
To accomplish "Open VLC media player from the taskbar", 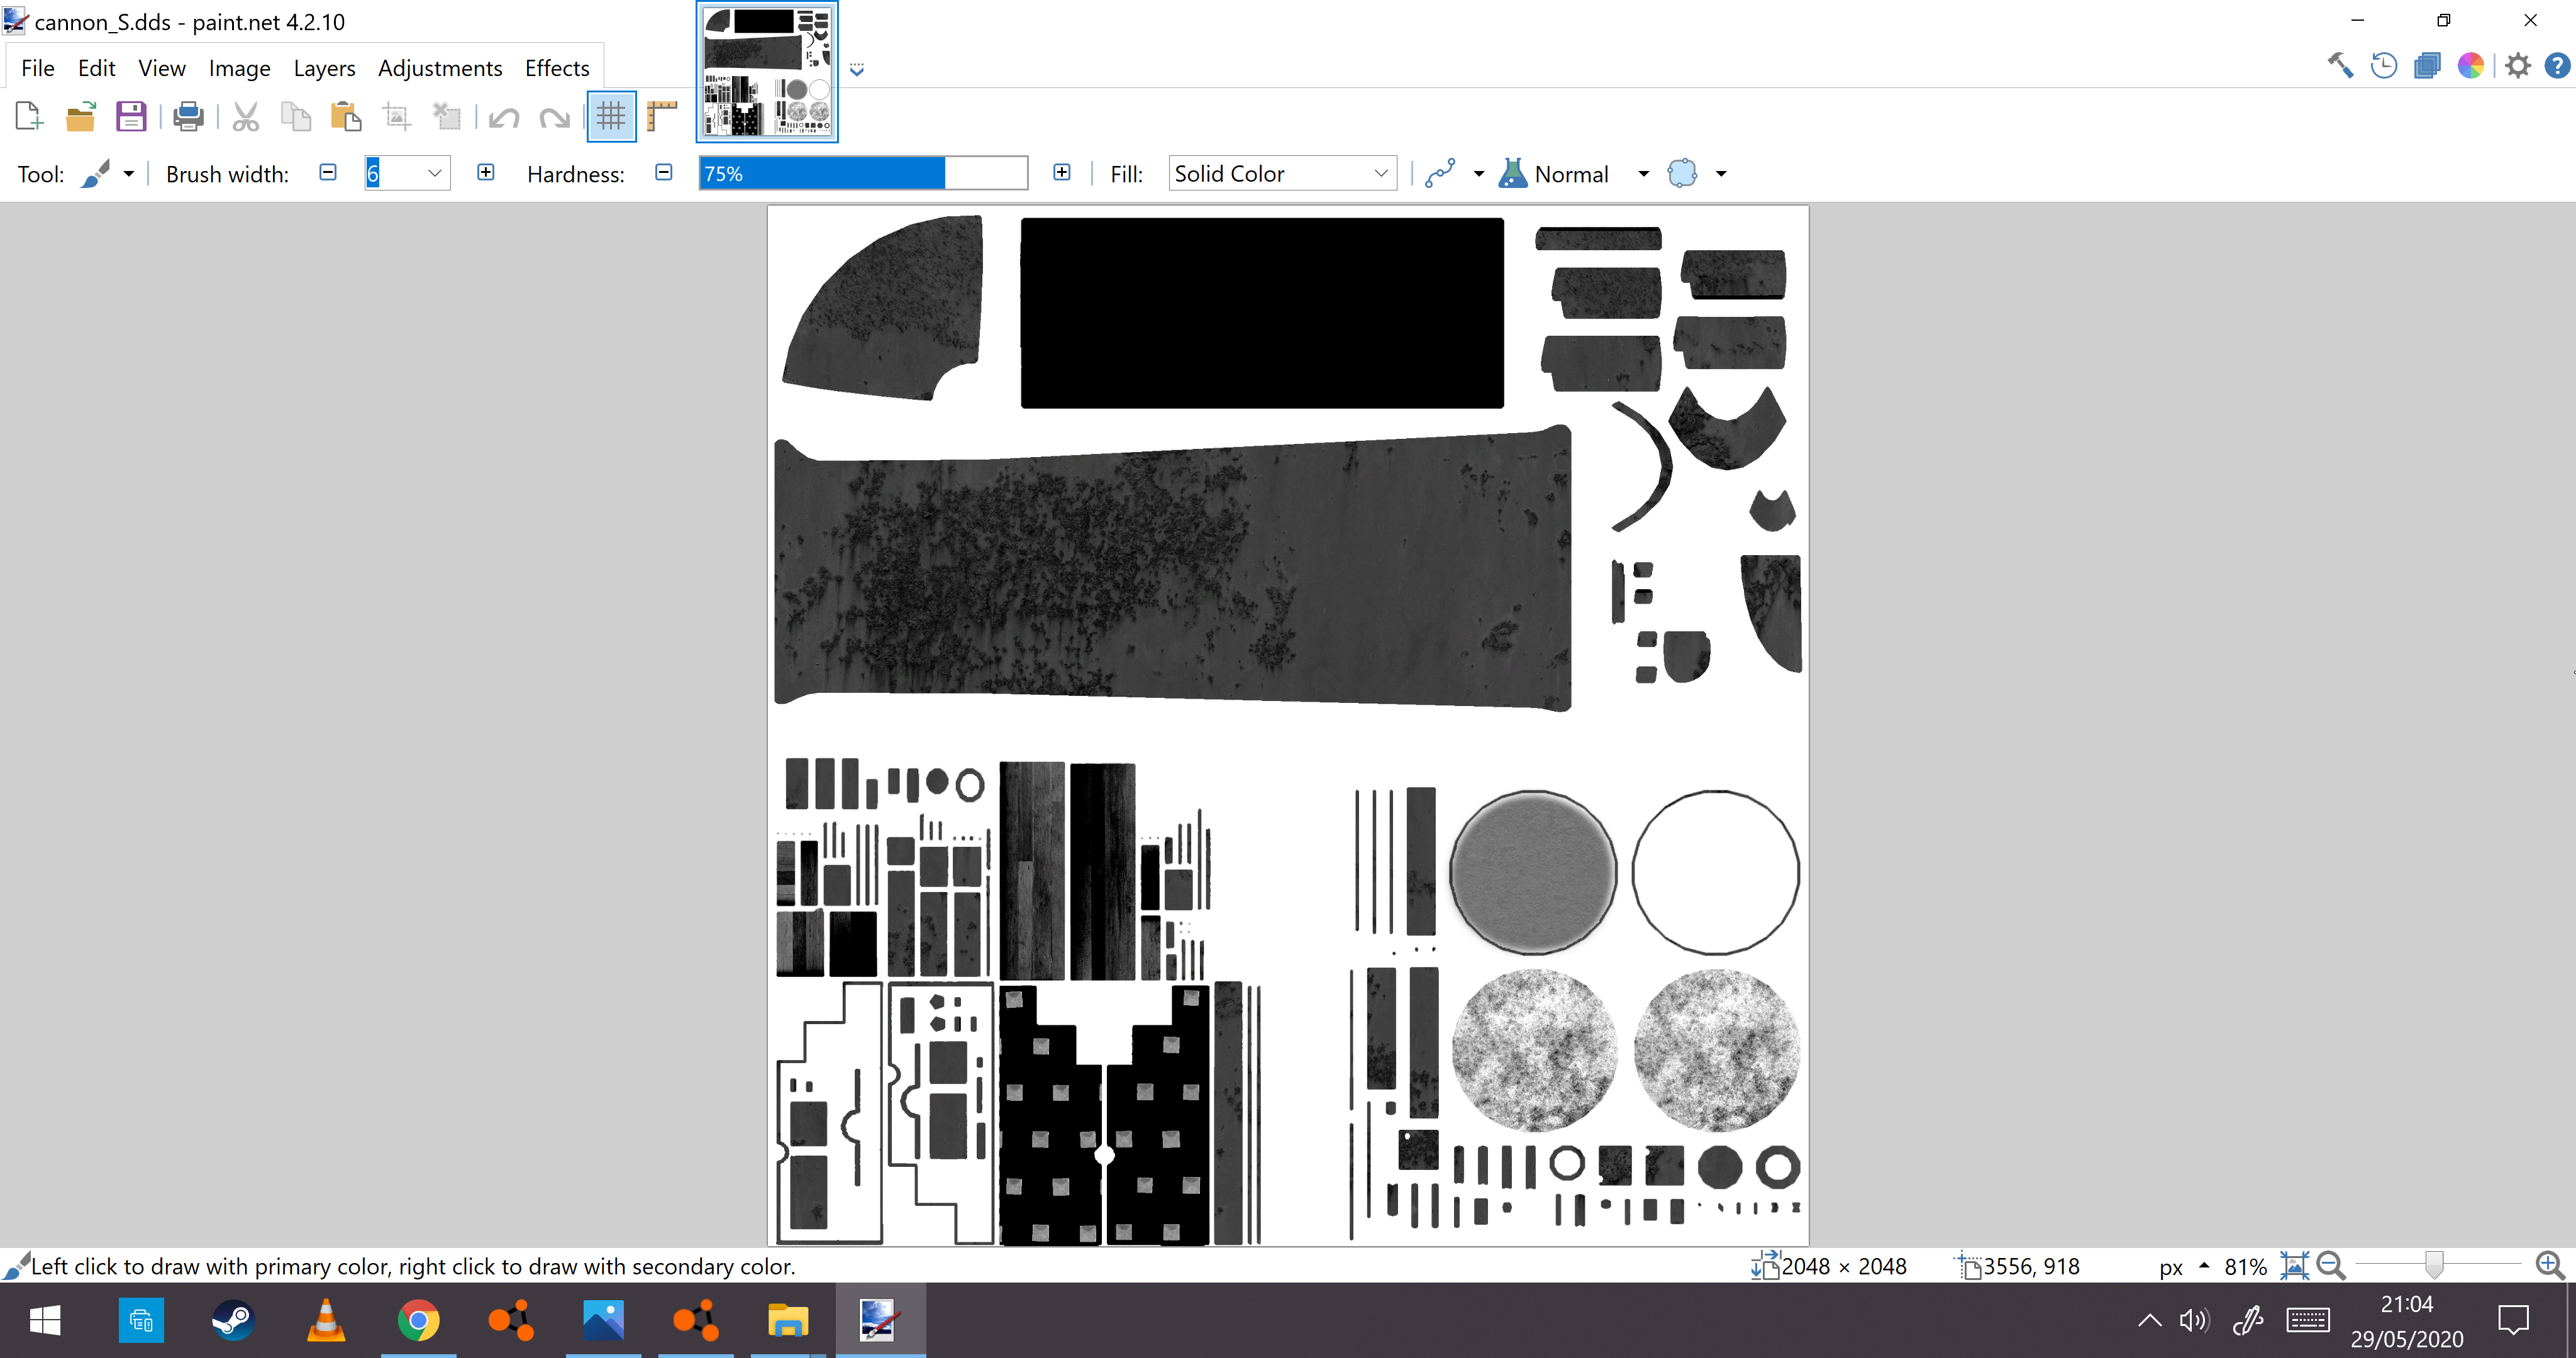I will (325, 1321).
